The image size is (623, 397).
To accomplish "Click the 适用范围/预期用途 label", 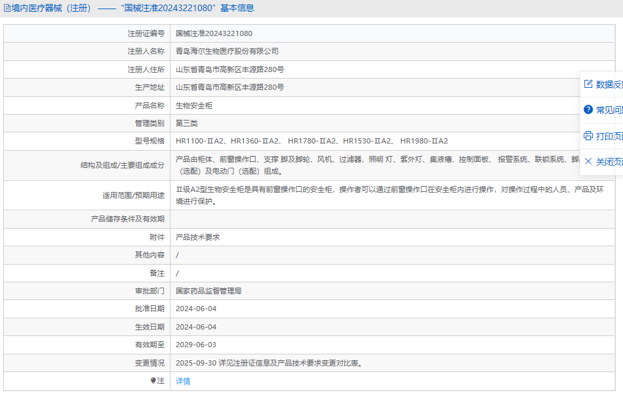I will [133, 195].
